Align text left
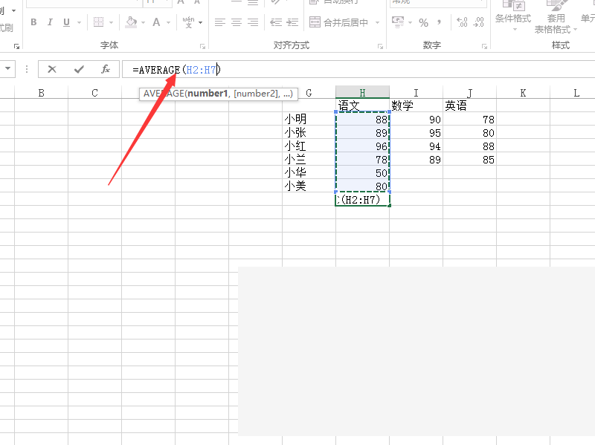 [219, 23]
